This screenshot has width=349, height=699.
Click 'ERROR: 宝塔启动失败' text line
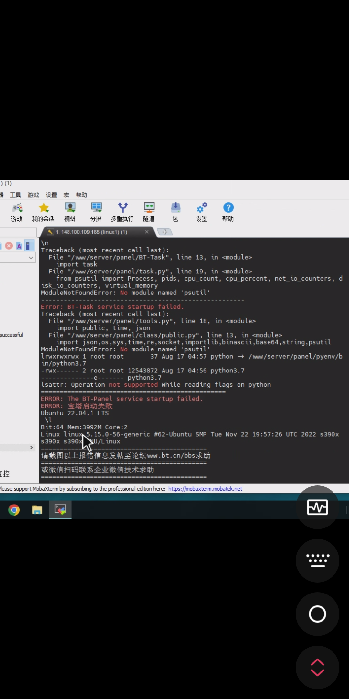[77, 406]
